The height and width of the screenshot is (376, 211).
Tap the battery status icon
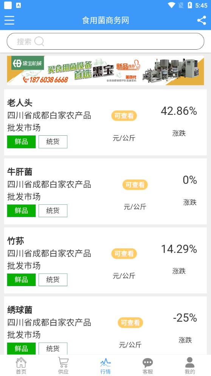[x=190, y=5]
